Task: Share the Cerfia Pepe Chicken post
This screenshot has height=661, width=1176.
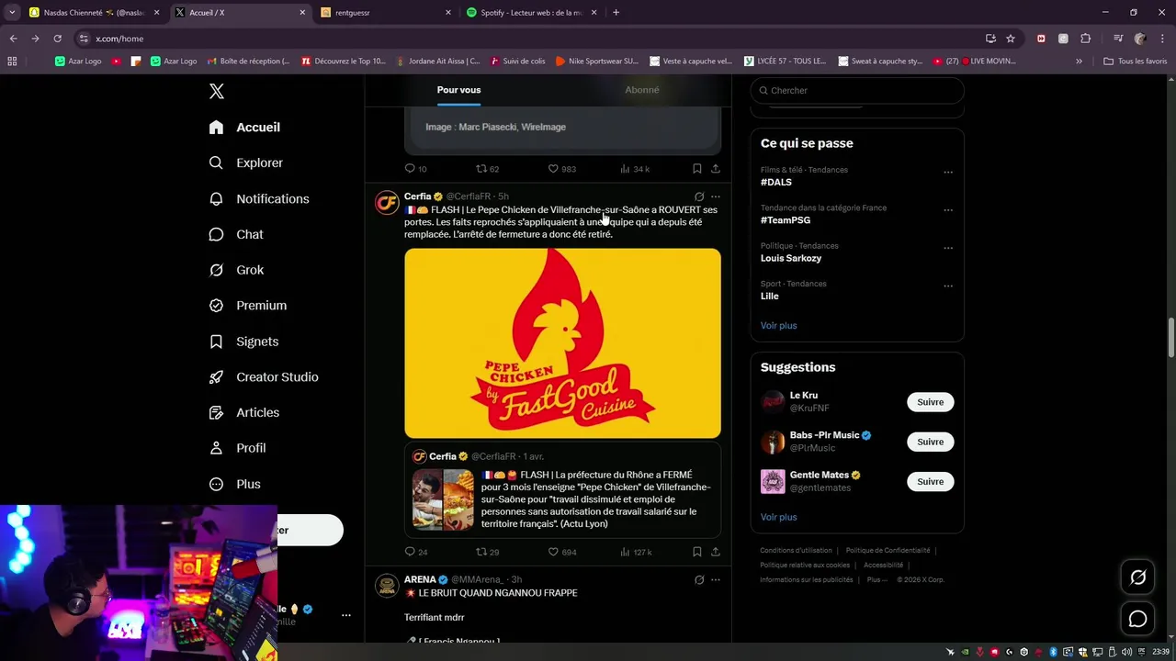Action: pyautogui.click(x=715, y=552)
